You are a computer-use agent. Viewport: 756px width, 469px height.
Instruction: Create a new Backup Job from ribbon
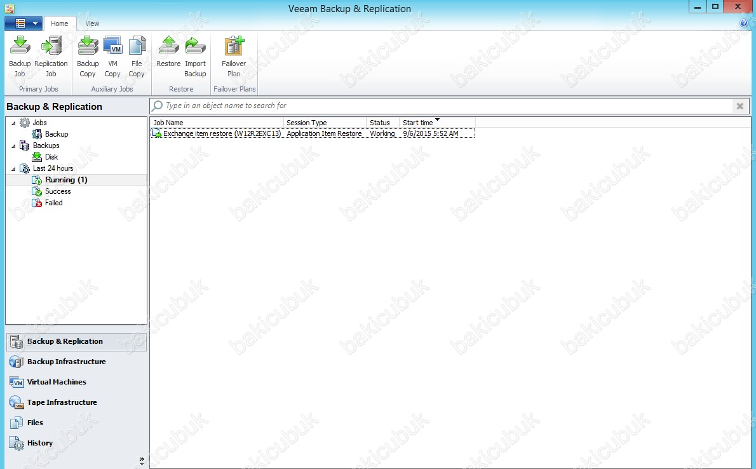pyautogui.click(x=20, y=57)
